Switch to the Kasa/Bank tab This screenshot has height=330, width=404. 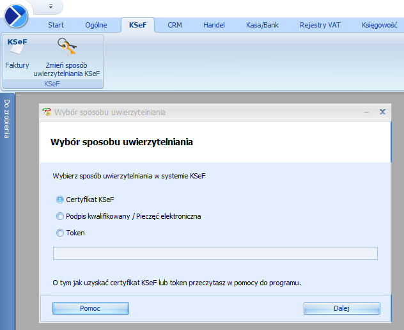pyautogui.click(x=262, y=25)
